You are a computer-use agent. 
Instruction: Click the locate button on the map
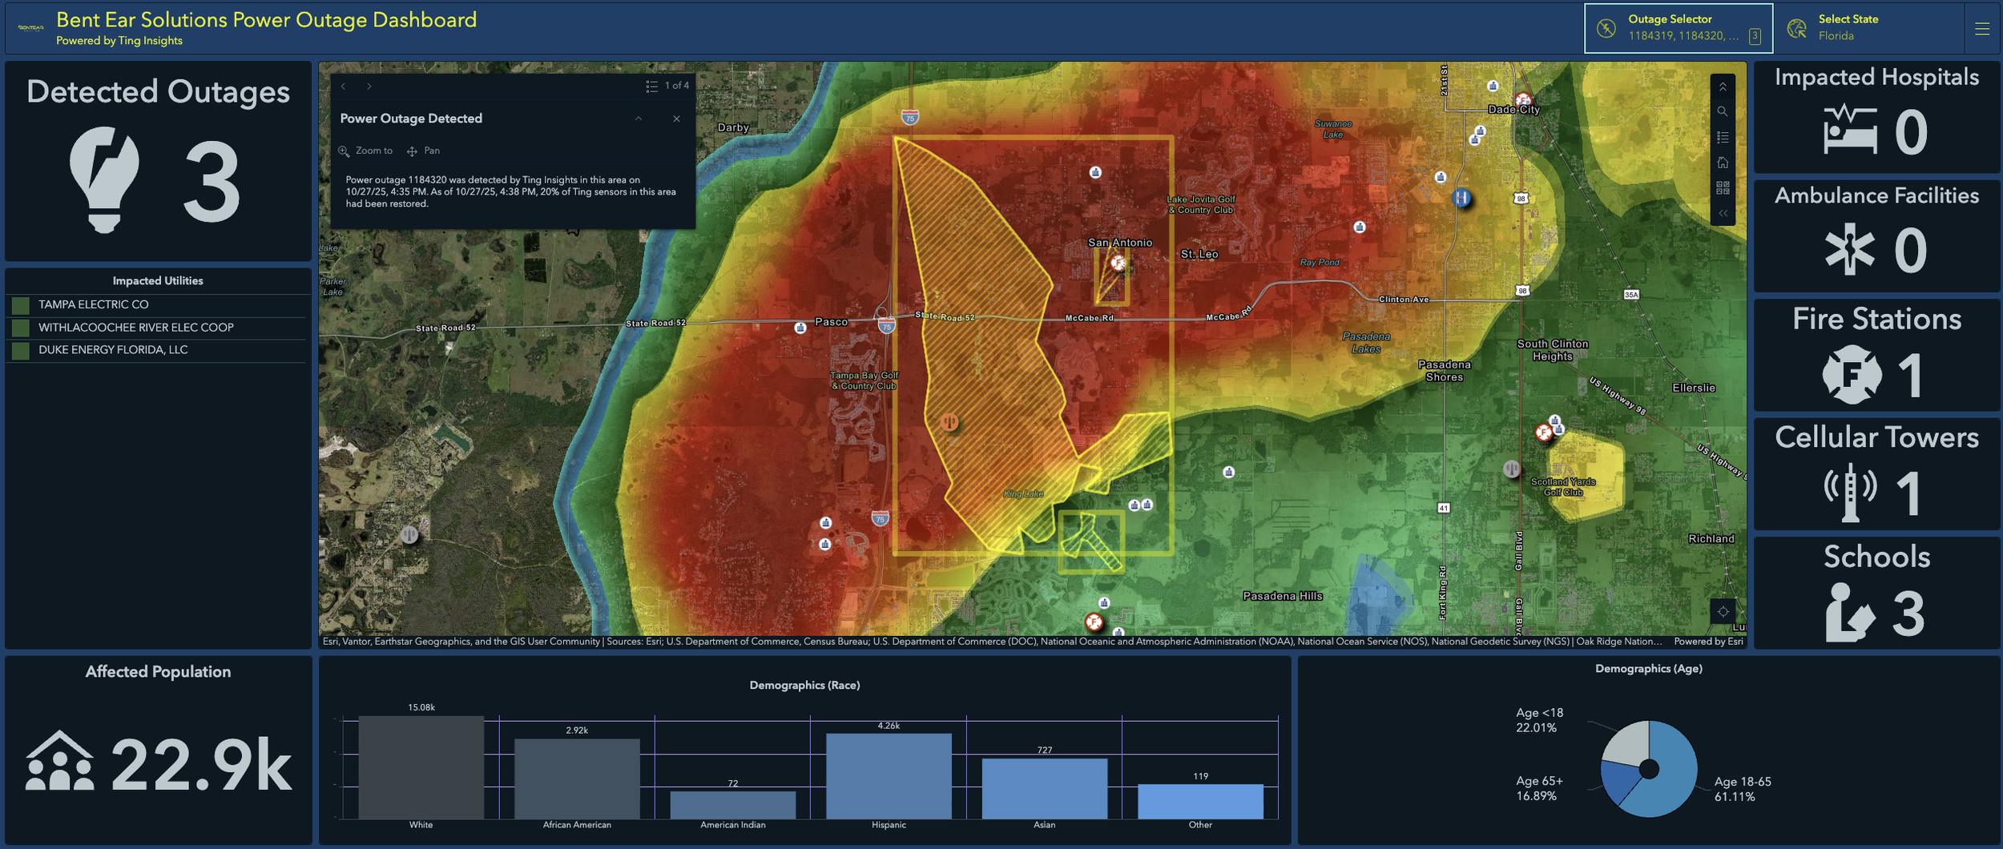[1723, 611]
